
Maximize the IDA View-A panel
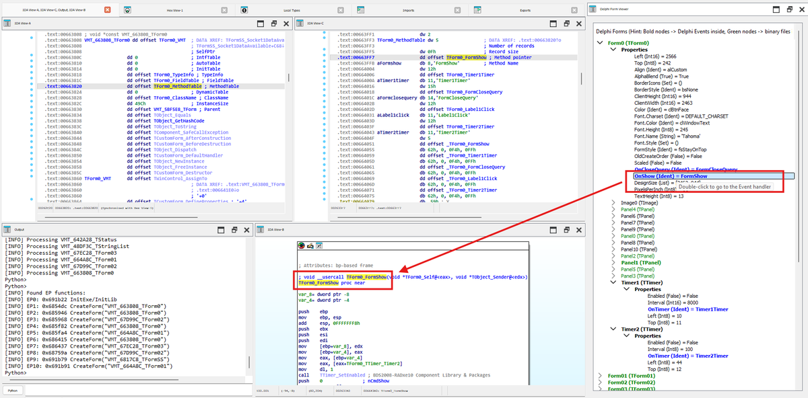(262, 24)
